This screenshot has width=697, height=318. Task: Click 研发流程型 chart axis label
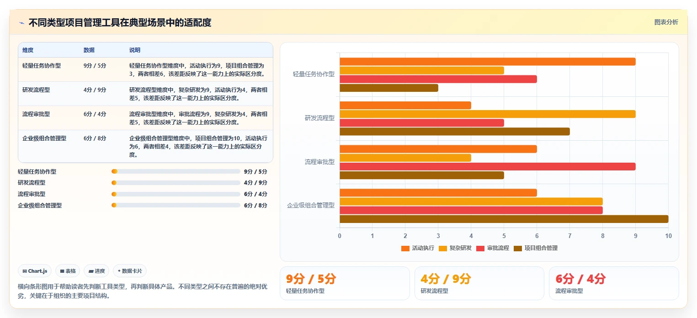click(x=319, y=118)
